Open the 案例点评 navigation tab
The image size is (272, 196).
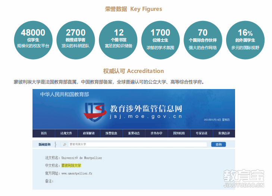coord(224,133)
